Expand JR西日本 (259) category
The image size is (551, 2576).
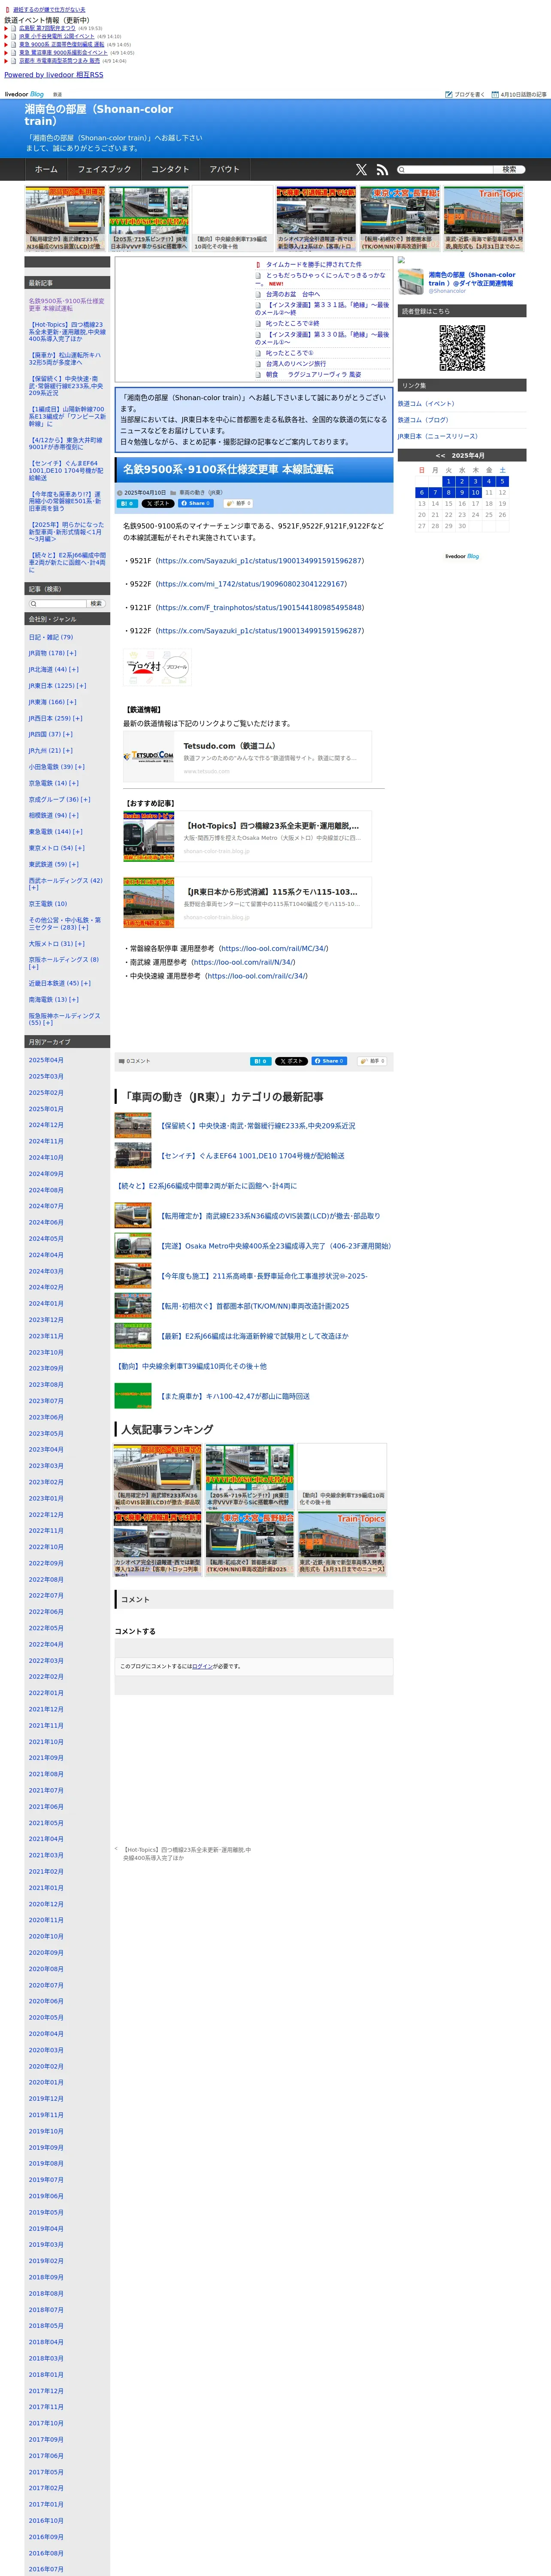tap(78, 718)
